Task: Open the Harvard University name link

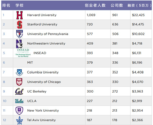Action: pos(42,15)
